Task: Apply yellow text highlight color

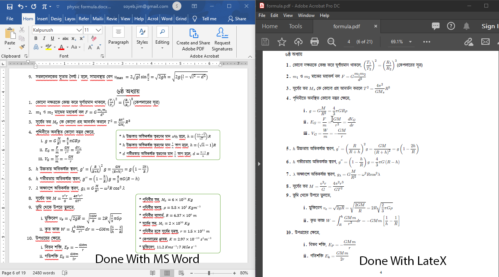Action: pos(49,47)
